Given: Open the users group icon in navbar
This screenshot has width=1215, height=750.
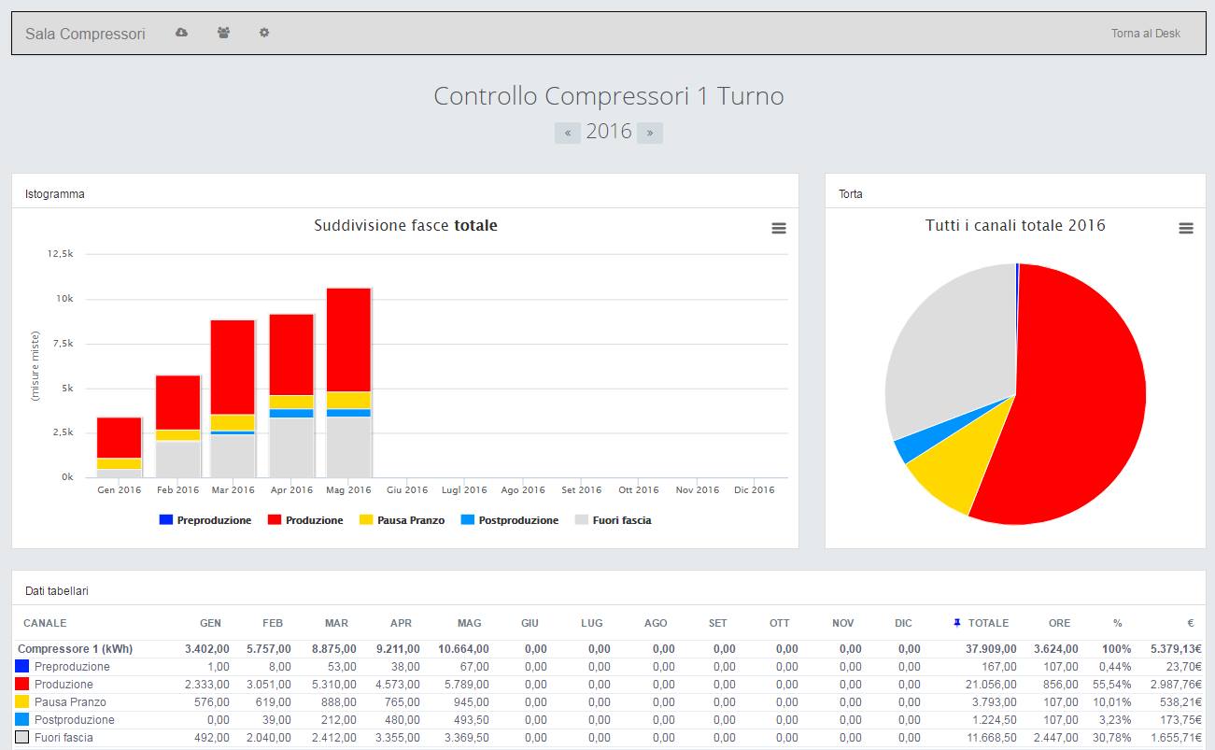Looking at the screenshot, I should (223, 33).
